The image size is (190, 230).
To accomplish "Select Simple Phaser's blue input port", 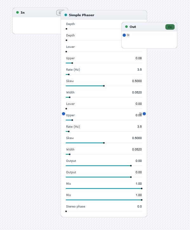I will click(x=64, y=114).
